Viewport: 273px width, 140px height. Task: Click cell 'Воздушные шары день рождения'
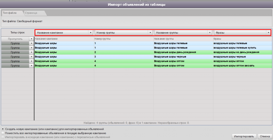(175, 52)
